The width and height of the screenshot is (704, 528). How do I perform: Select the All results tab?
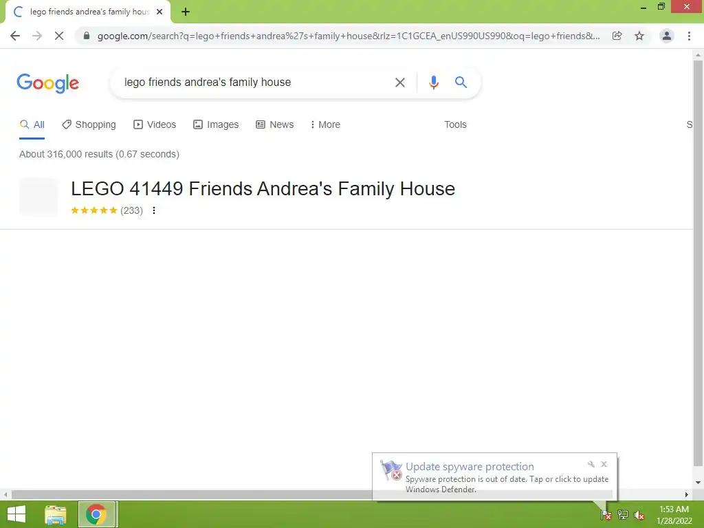pyautogui.click(x=32, y=125)
